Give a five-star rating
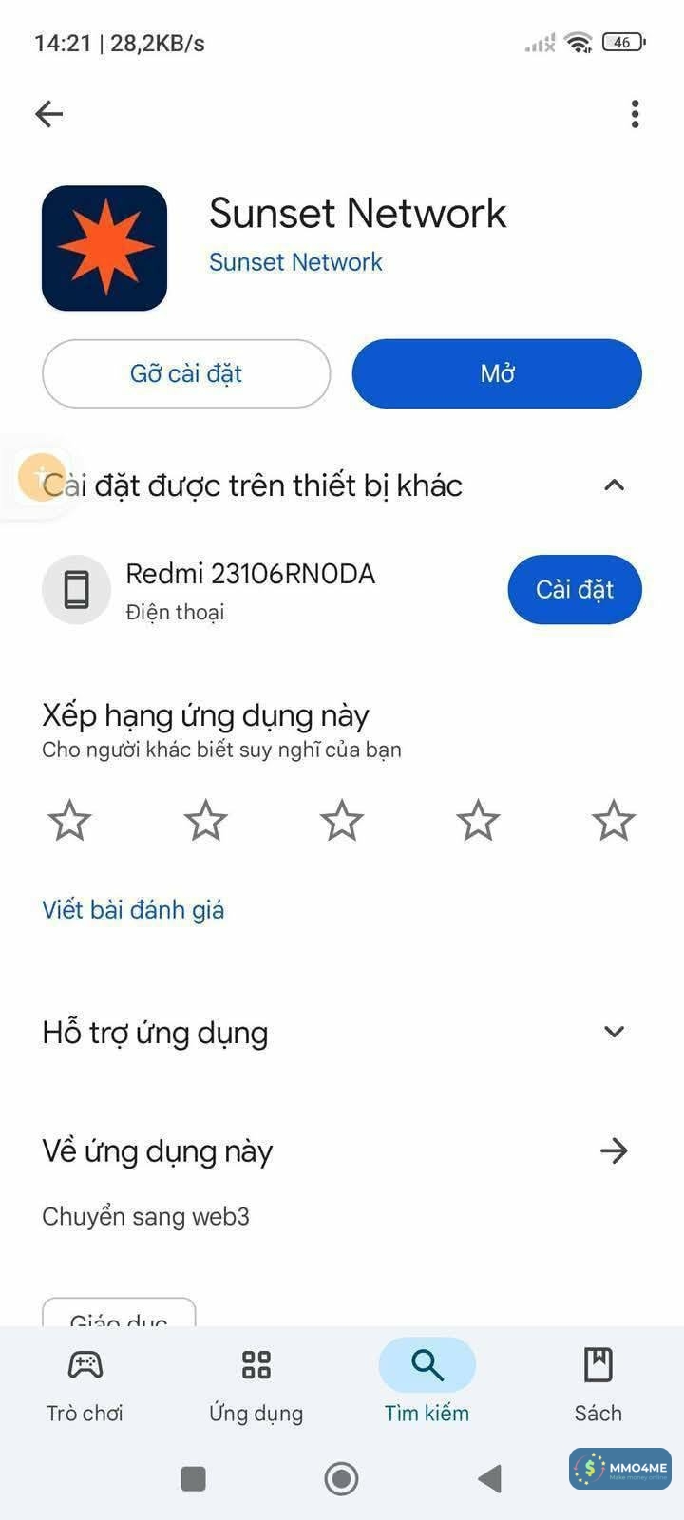The width and height of the screenshot is (684, 1520). [x=614, y=821]
